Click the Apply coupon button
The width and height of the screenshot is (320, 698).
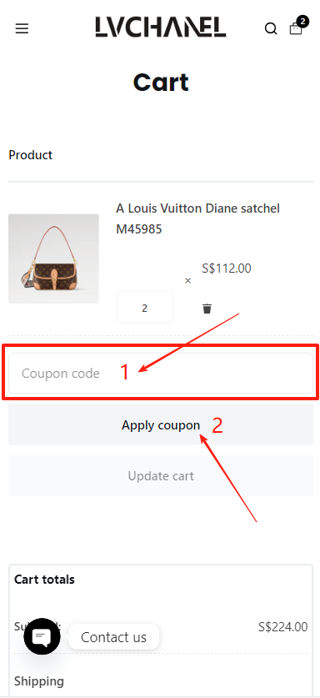(x=161, y=425)
